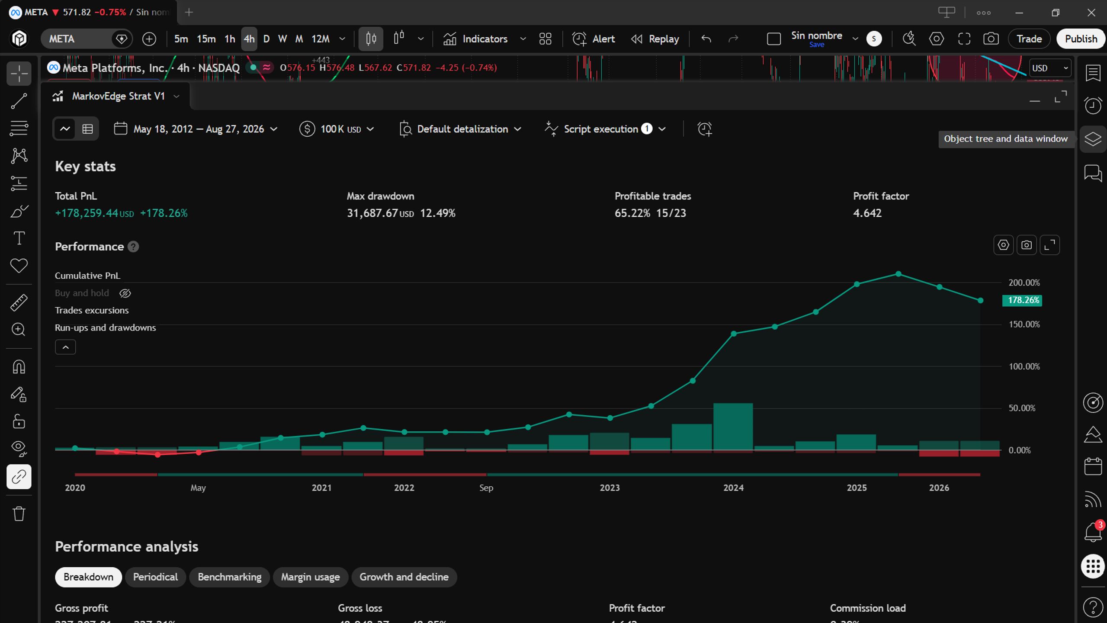This screenshot has height=623, width=1107.
Task: Open the favorites heart icon tool
Action: (x=19, y=266)
